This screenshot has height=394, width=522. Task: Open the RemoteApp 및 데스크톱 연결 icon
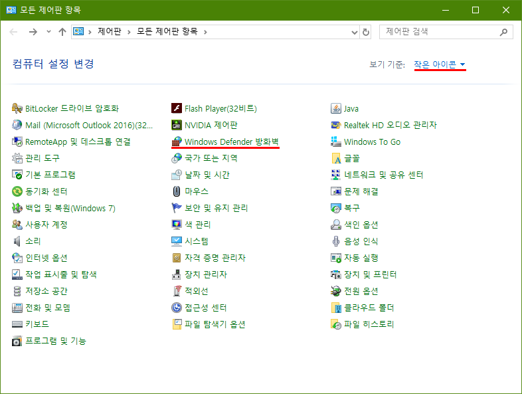[x=17, y=142]
